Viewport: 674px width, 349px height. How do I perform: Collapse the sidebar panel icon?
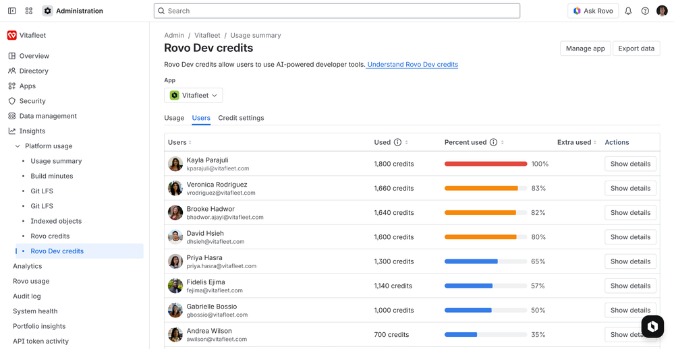pyautogui.click(x=12, y=11)
